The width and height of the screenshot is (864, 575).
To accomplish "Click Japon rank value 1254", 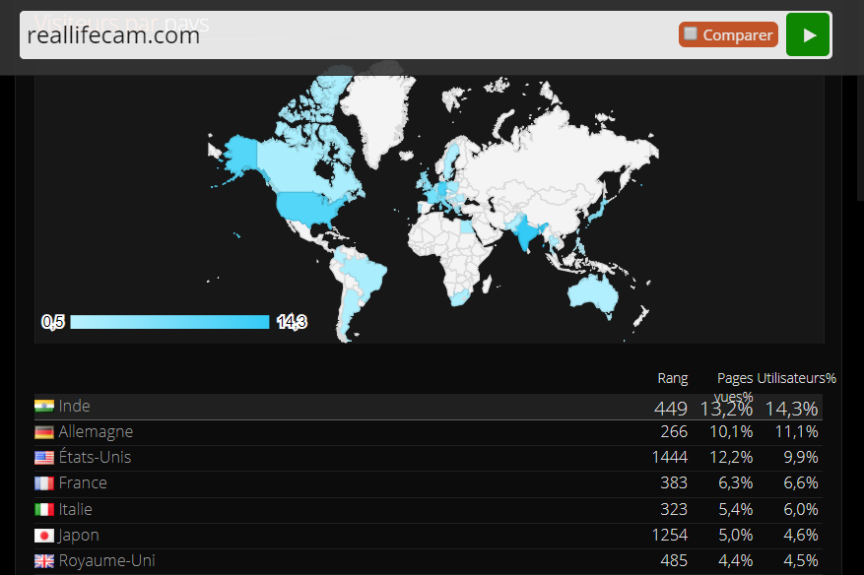I will tap(670, 536).
